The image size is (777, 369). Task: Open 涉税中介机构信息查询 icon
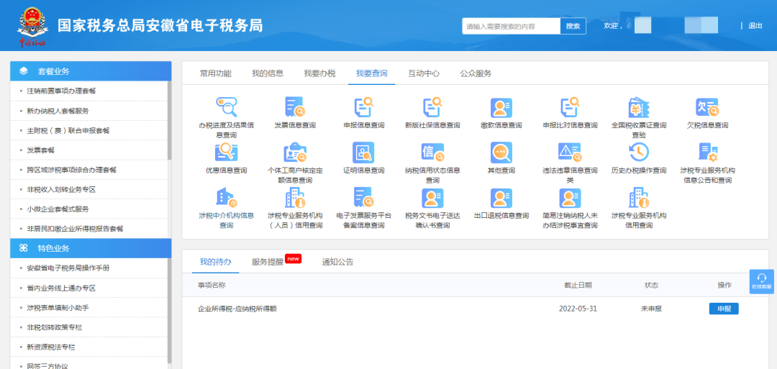[x=226, y=198]
